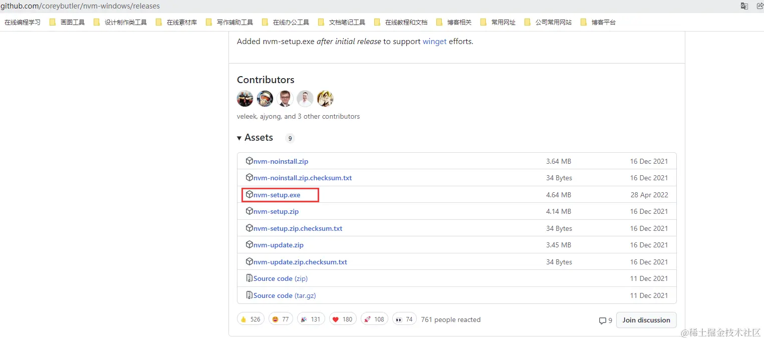Screen dimensions: 764x341
Task: Click the translate page icon in address bar
Action: (744, 6)
